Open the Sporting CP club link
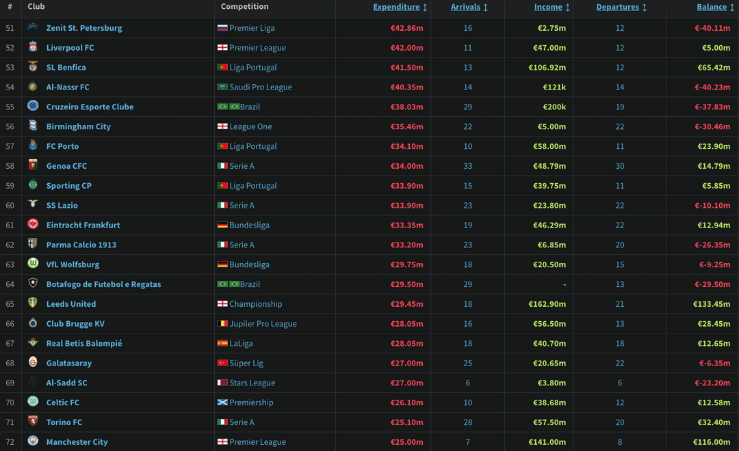The image size is (739, 451). tap(69, 186)
